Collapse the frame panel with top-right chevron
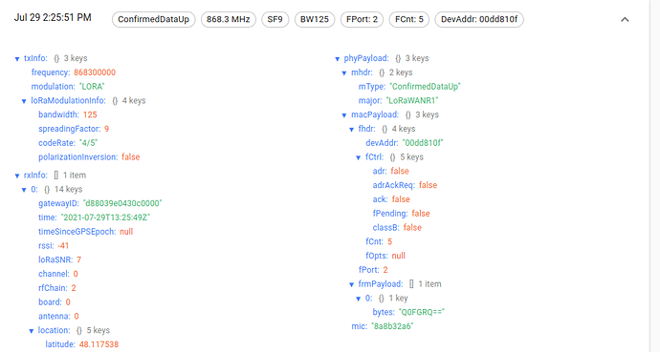 tap(625, 19)
